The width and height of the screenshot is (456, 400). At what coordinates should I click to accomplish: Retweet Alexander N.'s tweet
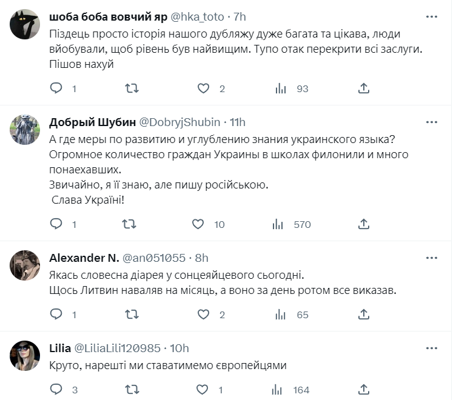[x=130, y=315]
